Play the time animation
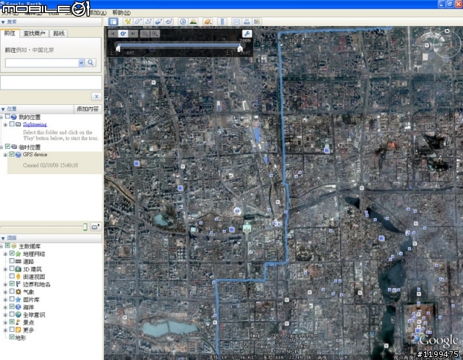The width and height of the screenshot is (463, 360). 123,34
